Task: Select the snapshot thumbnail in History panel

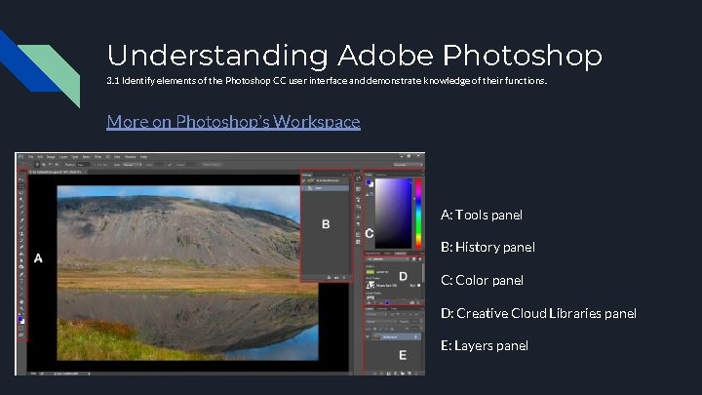Action: (310, 180)
